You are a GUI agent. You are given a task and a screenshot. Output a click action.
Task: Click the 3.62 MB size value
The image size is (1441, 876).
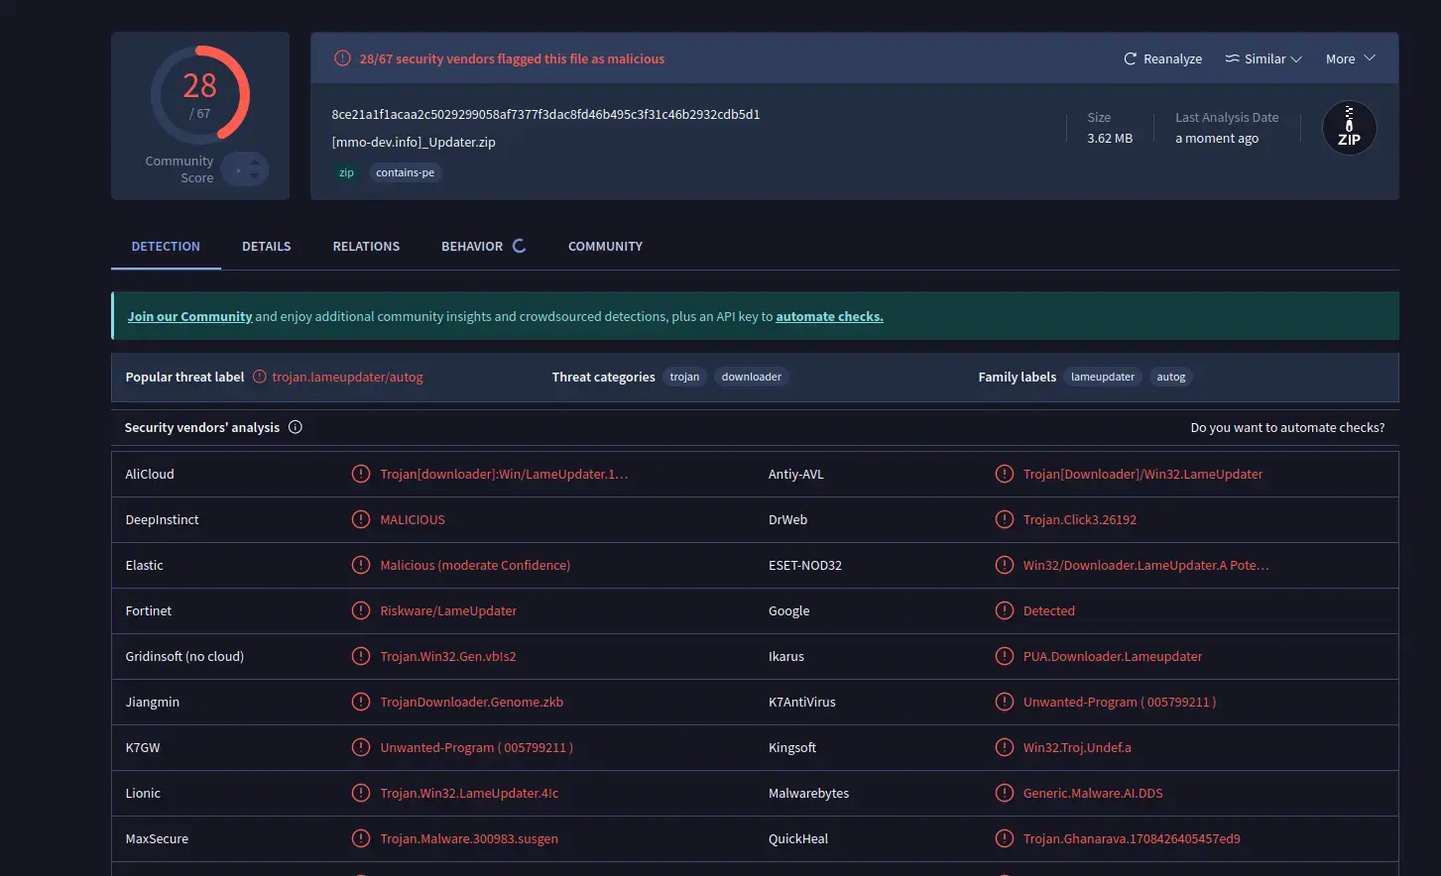click(x=1110, y=138)
